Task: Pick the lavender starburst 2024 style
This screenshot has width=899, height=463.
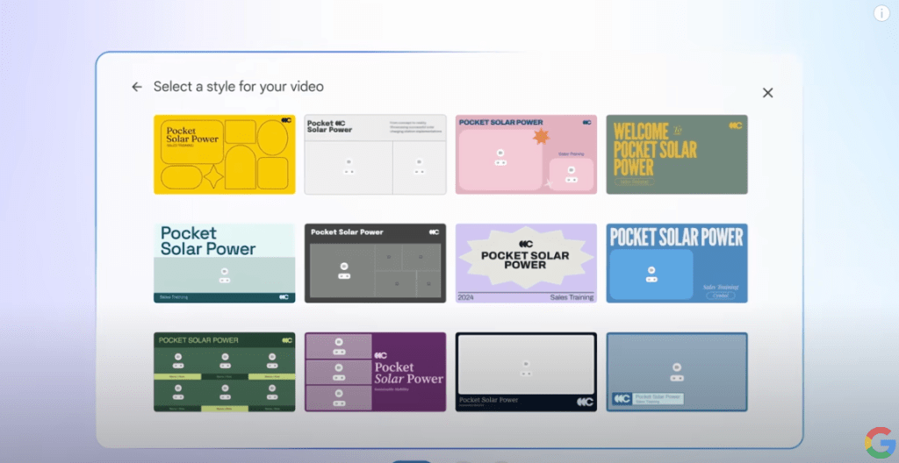Action: (526, 263)
